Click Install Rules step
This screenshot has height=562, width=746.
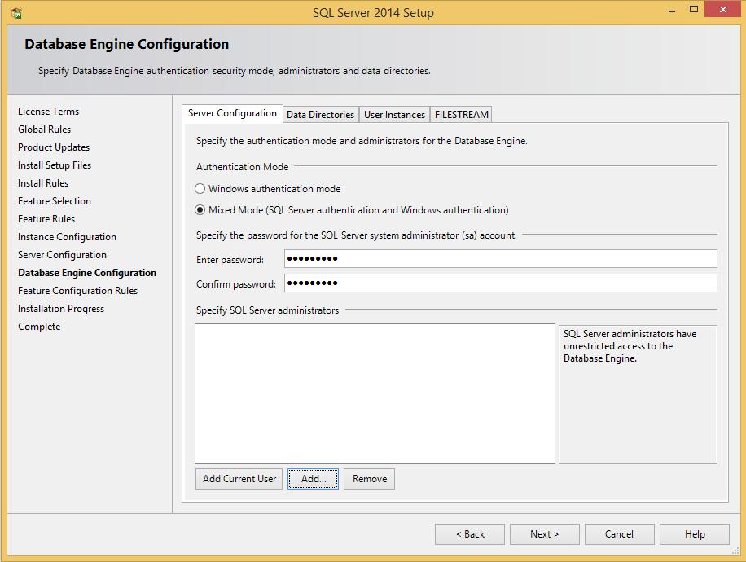43,183
